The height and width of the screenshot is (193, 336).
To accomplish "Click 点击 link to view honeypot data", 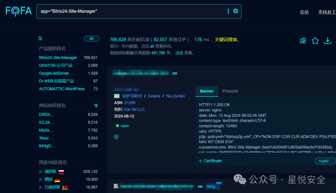I will tap(179, 53).
